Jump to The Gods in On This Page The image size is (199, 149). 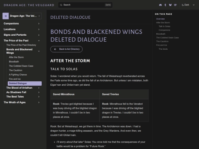pyautogui.click(x=163, y=49)
